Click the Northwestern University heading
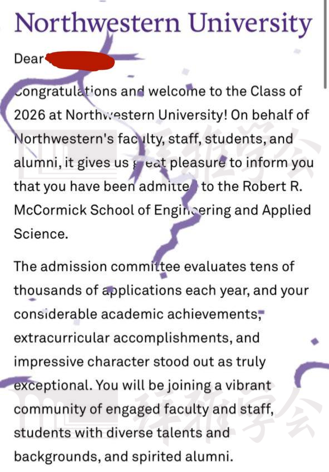The image size is (329, 472). coord(163,24)
